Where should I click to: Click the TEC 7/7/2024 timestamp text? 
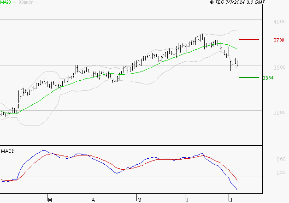coord(237,2)
